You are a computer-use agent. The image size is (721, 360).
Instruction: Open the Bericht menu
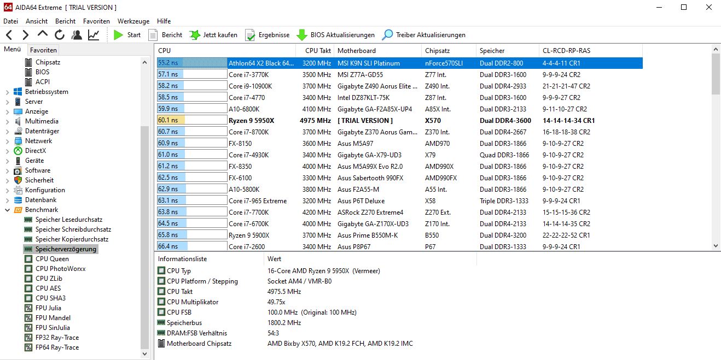tap(66, 21)
